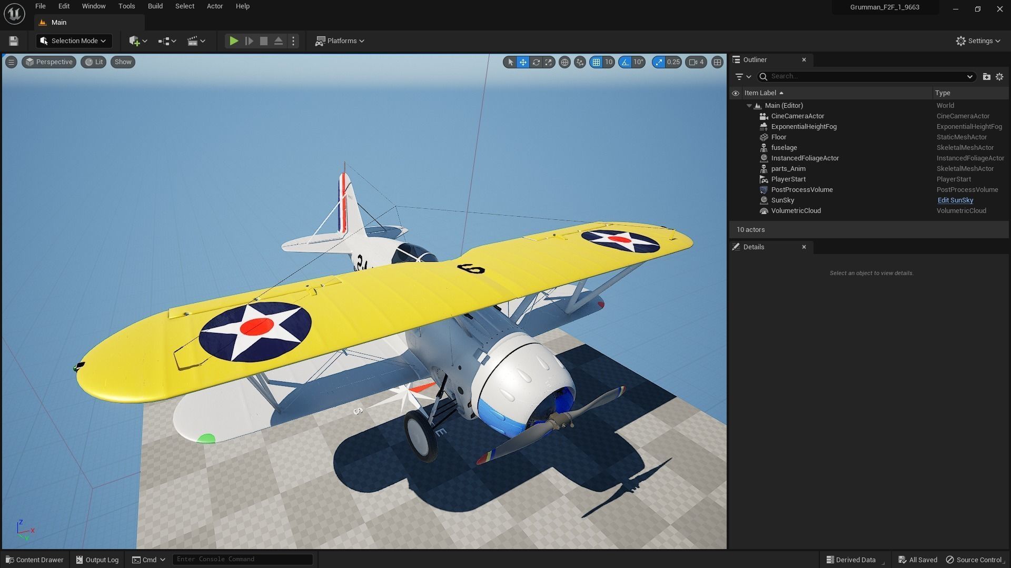Open the Tools menu
Viewport: 1011px width, 568px height.
pos(126,6)
